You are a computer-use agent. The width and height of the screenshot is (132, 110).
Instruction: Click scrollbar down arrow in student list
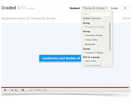[110, 65]
